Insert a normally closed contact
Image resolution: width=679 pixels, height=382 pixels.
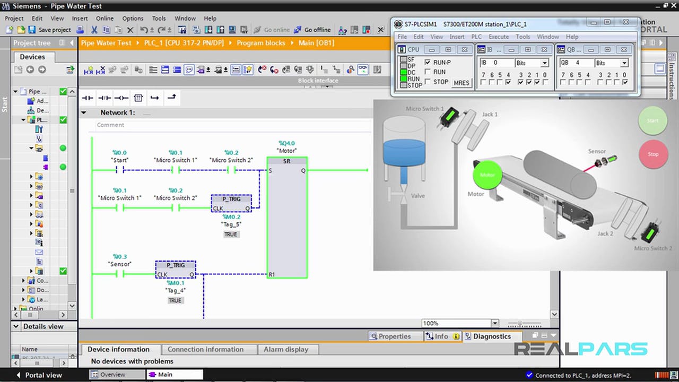pos(105,98)
